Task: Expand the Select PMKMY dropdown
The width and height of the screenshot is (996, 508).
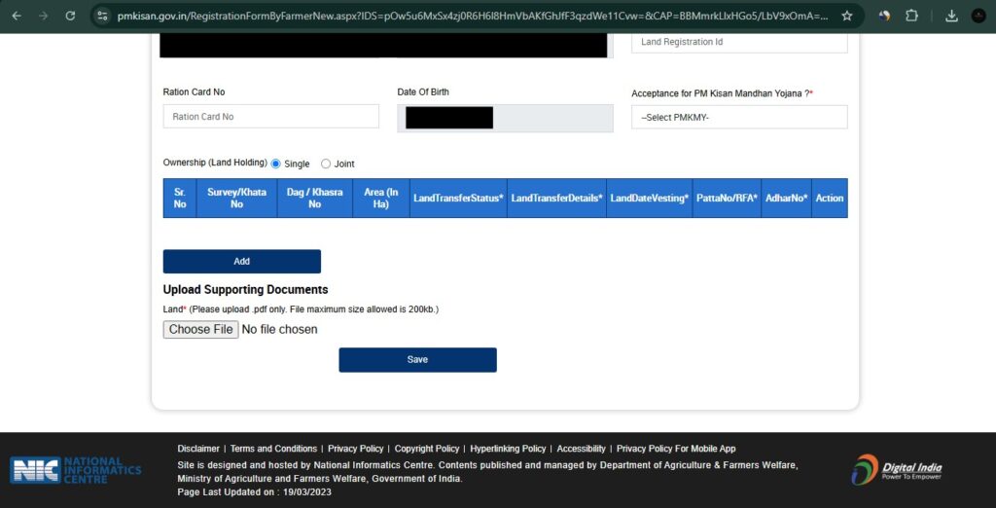Action: [739, 117]
